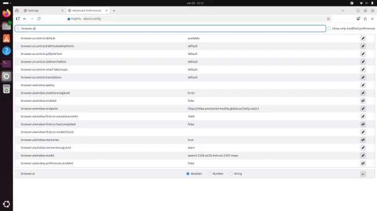The height and width of the screenshot is (211, 377).
Task: Go back one page
Action: tap(25, 18)
